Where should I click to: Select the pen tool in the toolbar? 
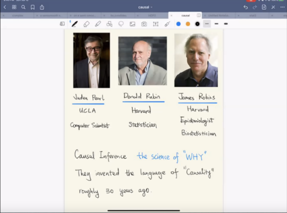click(74, 24)
